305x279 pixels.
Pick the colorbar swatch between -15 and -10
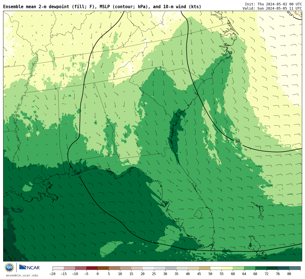(x=69, y=268)
